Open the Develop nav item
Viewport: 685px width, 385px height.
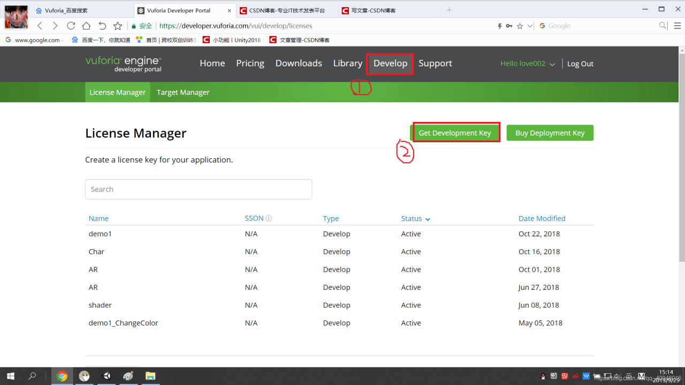pyautogui.click(x=390, y=63)
